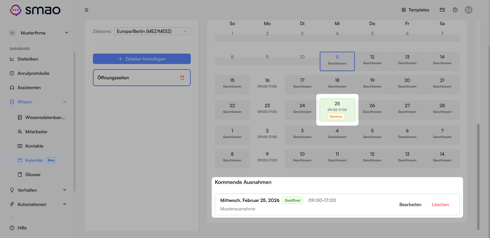
Task: Expand the Verhalten section chevron
Action: 65,190
